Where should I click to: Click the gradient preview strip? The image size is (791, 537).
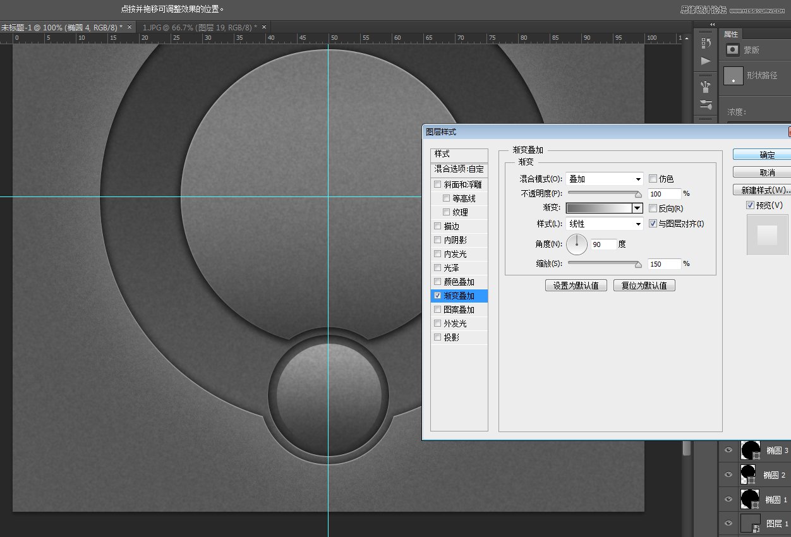pos(600,208)
